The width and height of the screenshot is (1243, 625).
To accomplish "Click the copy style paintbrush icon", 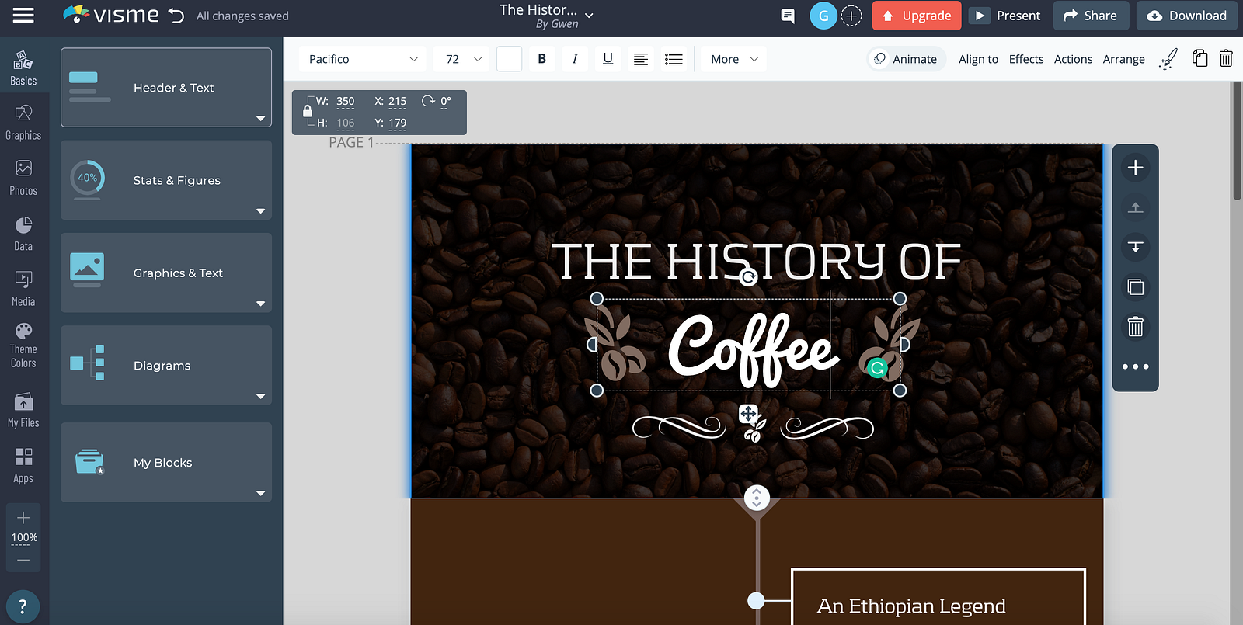I will pyautogui.click(x=1168, y=59).
